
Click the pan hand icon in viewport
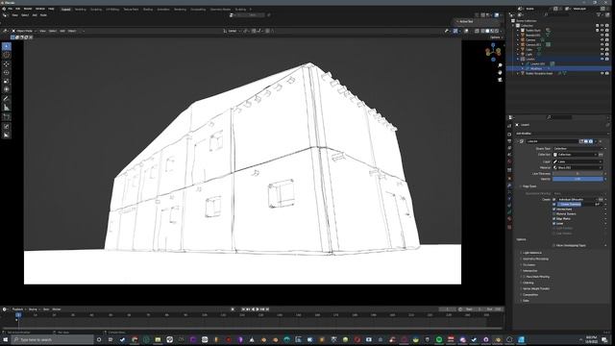point(500,73)
